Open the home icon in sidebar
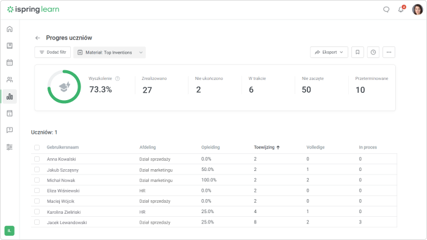This screenshot has width=427, height=240. click(10, 29)
